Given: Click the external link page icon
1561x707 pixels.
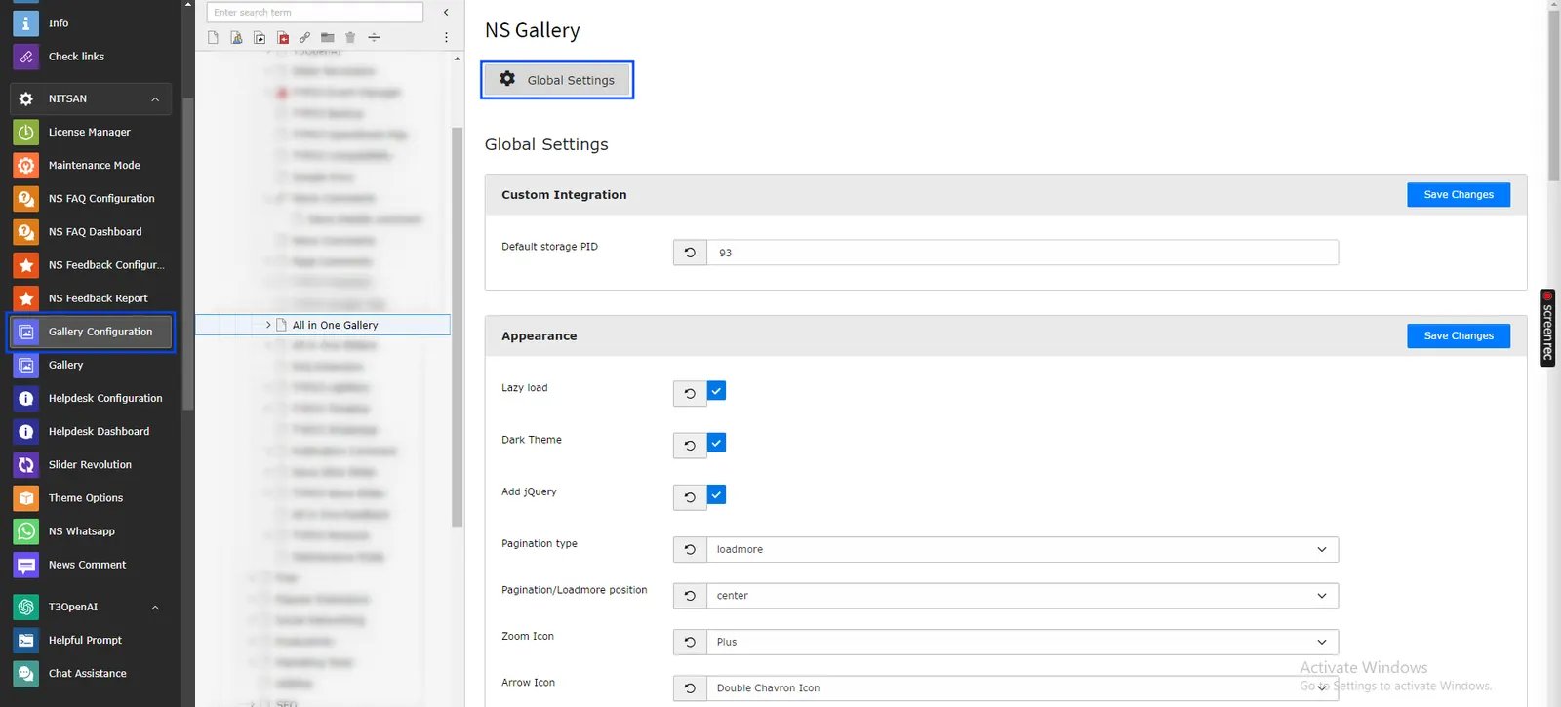Looking at the screenshot, I should [x=304, y=38].
